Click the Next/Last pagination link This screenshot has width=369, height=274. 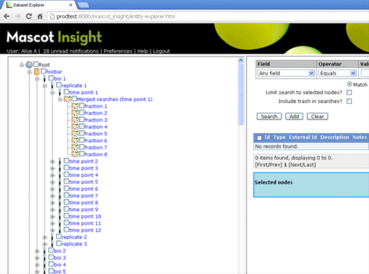click(x=302, y=165)
